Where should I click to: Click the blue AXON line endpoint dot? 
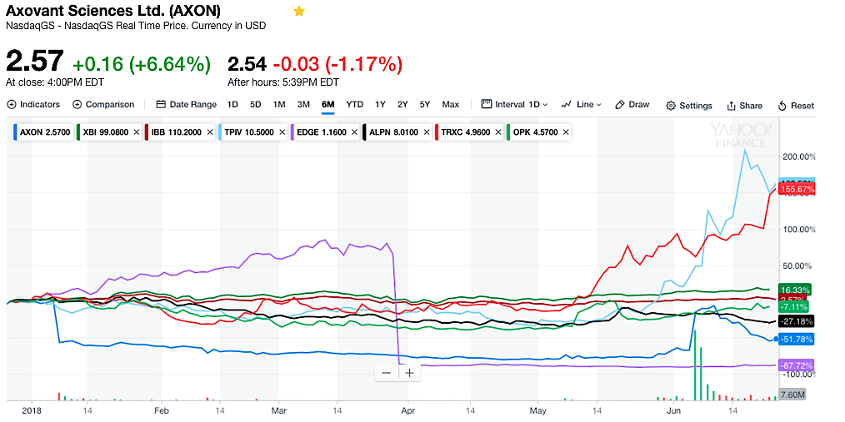776,339
